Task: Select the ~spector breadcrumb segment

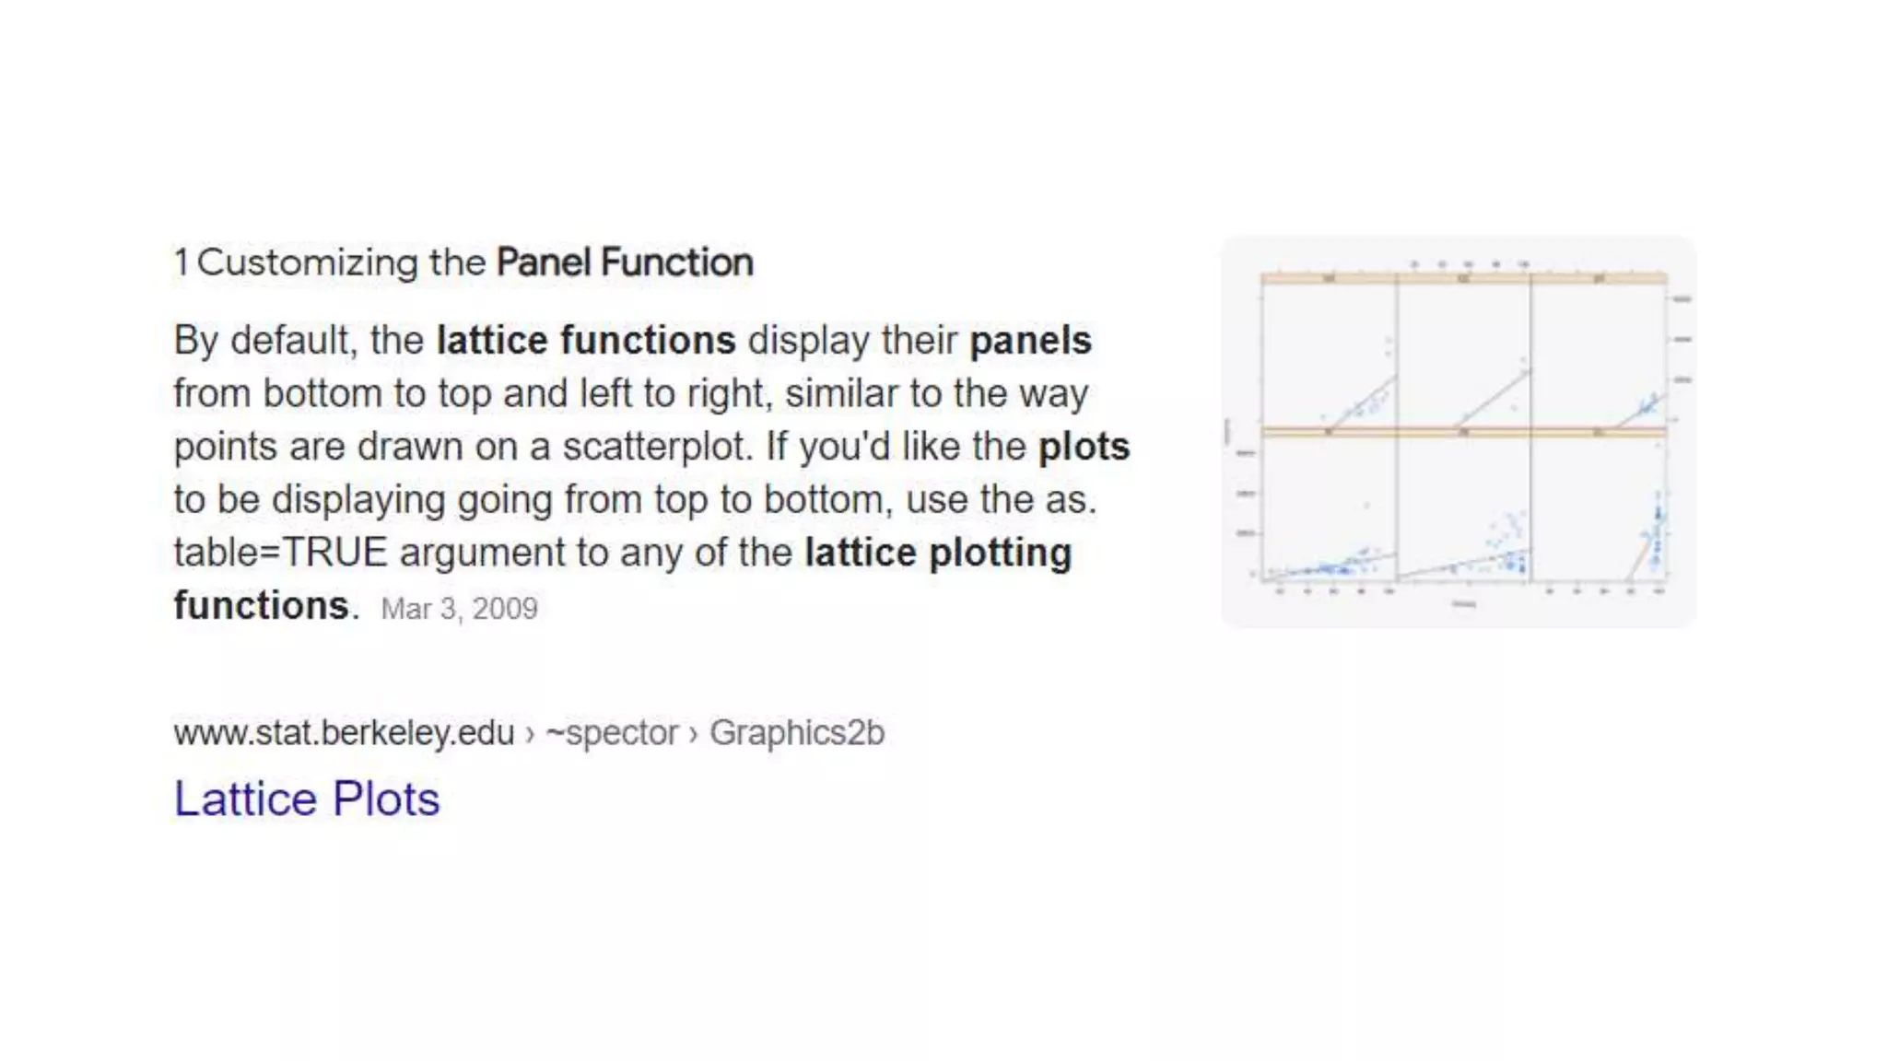Action: click(612, 733)
